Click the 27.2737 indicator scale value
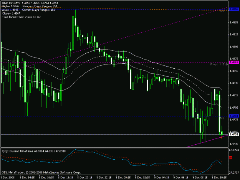The width and height of the screenshot is (240, 180). point(234,173)
